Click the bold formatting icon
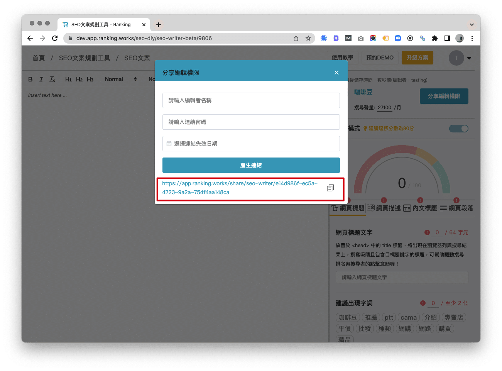The height and width of the screenshot is (371, 502). tap(30, 79)
